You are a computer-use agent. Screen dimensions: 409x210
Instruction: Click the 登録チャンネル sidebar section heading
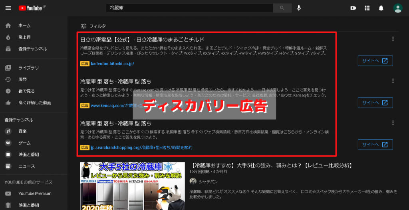tap(19, 120)
